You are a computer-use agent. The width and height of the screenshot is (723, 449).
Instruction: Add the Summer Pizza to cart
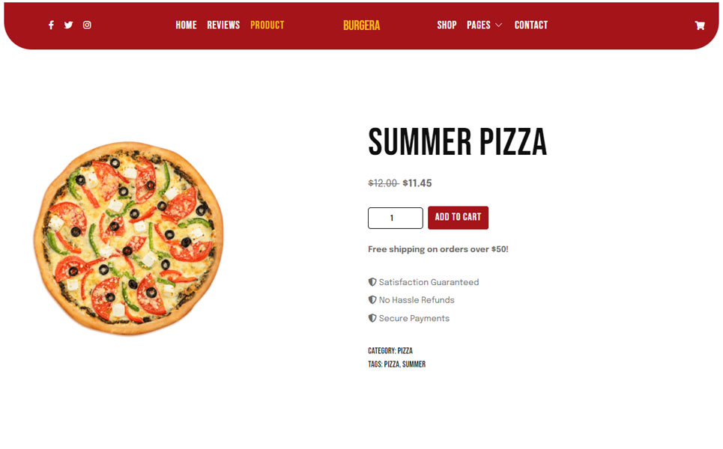click(458, 217)
